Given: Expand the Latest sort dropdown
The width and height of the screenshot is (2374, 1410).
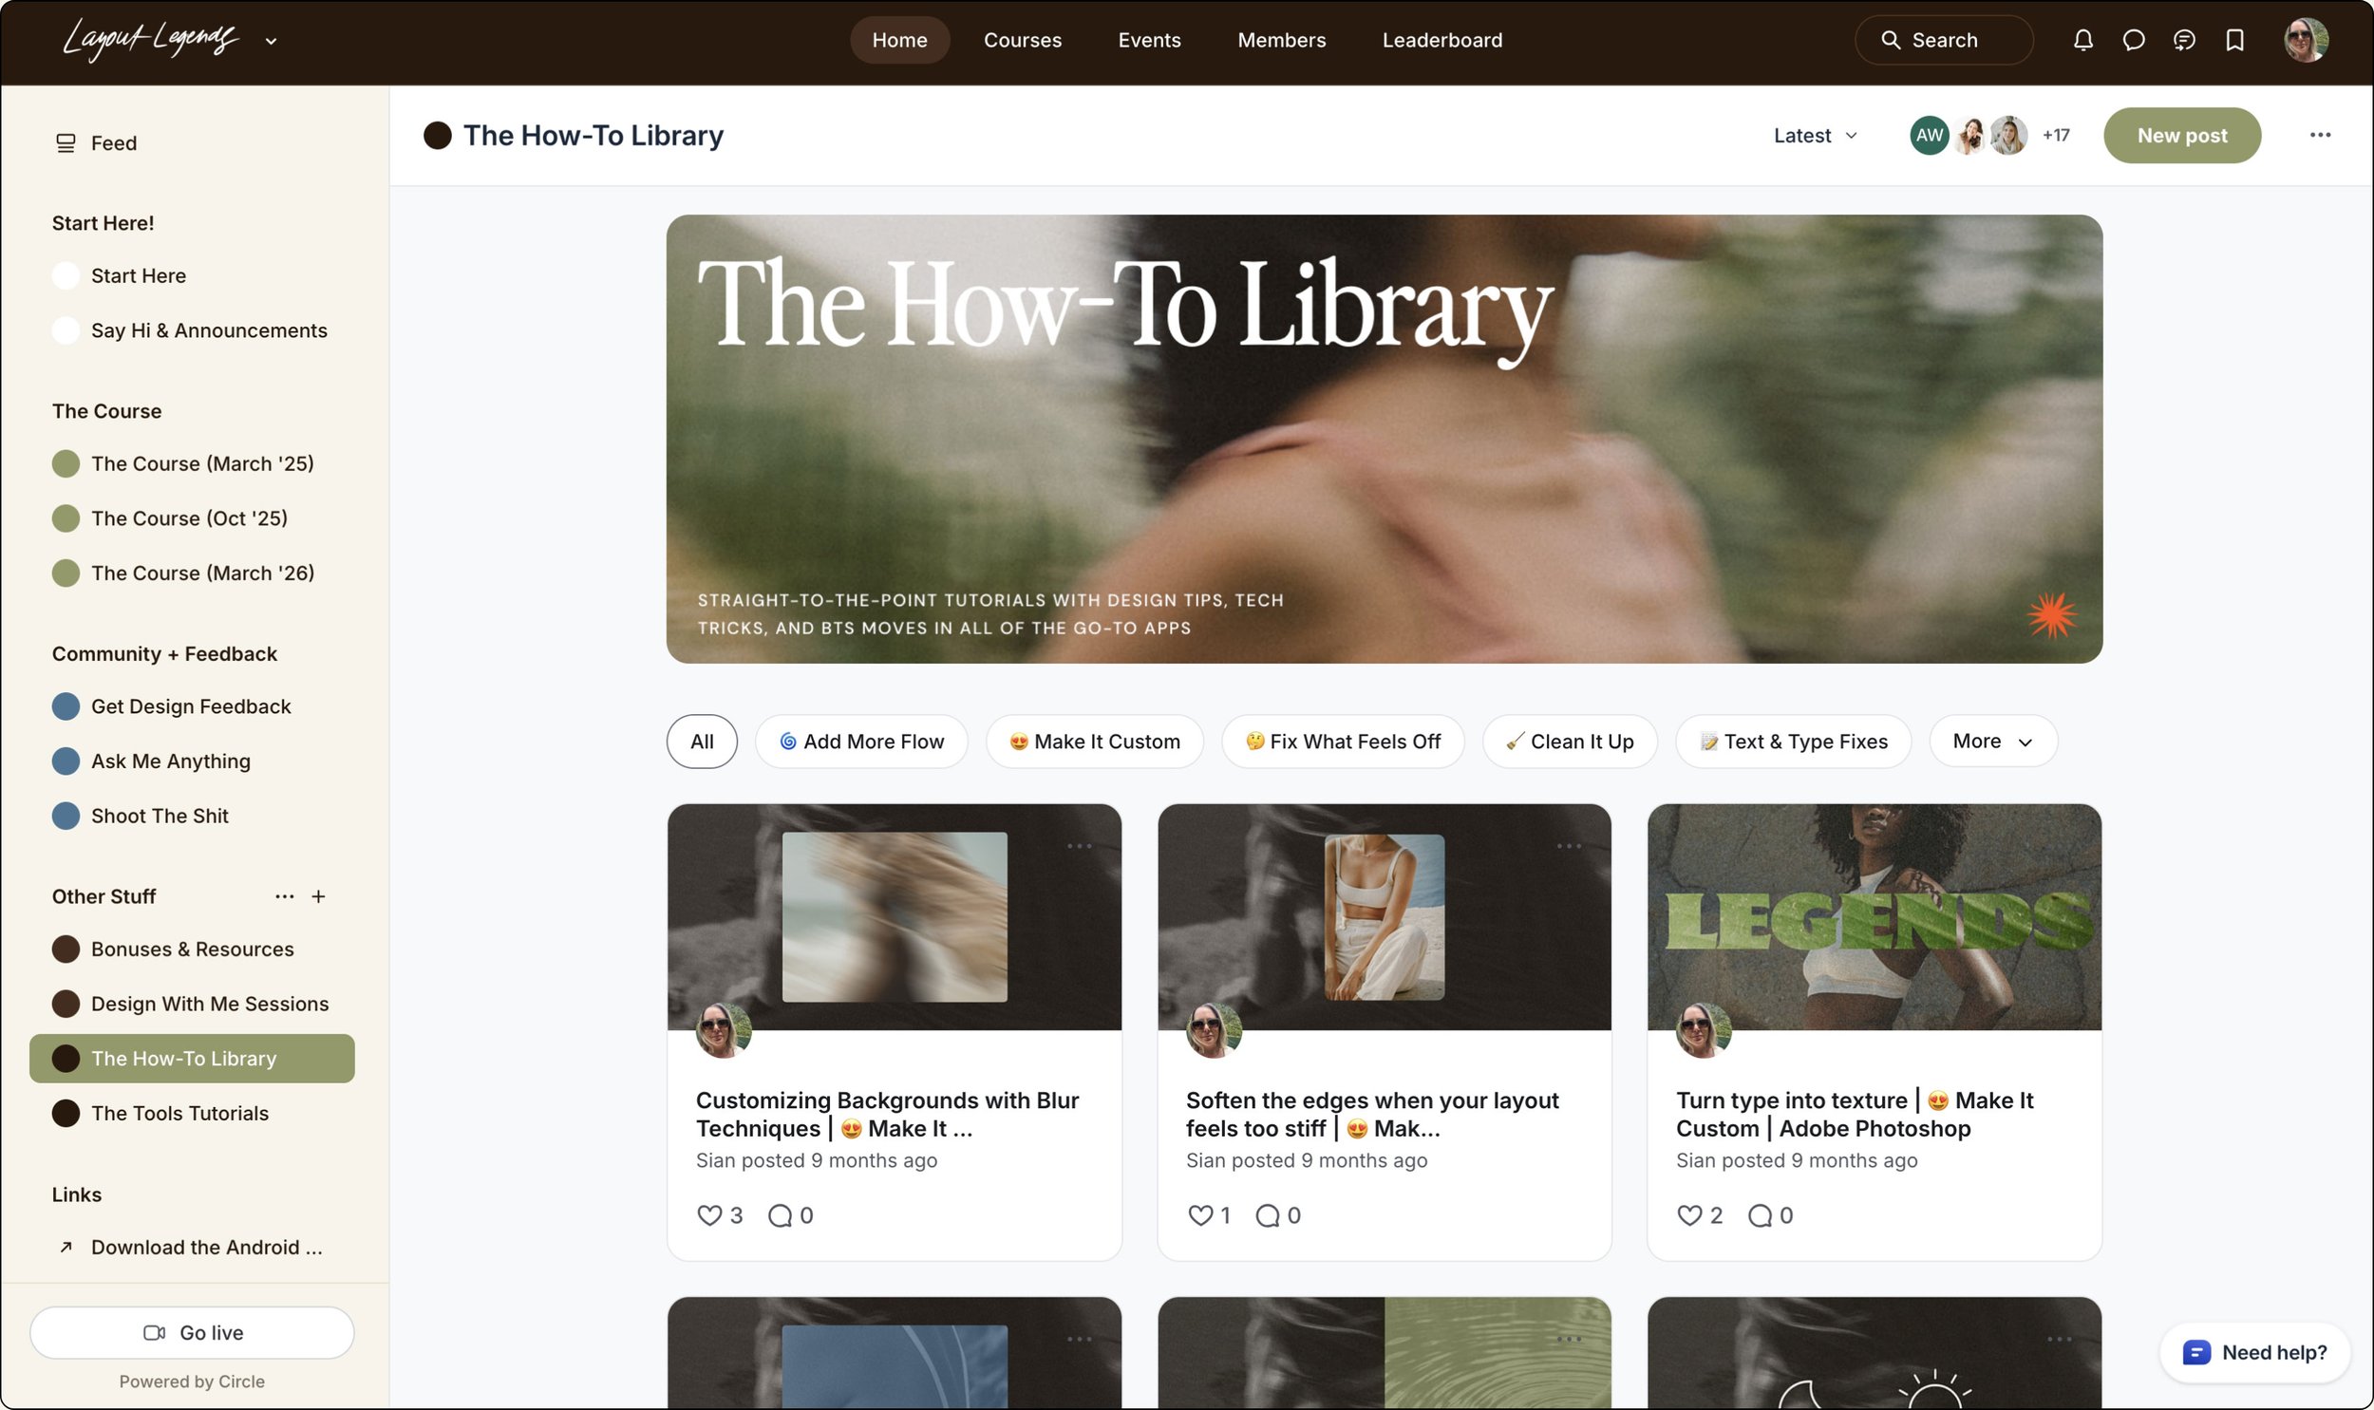Looking at the screenshot, I should click(x=1815, y=136).
